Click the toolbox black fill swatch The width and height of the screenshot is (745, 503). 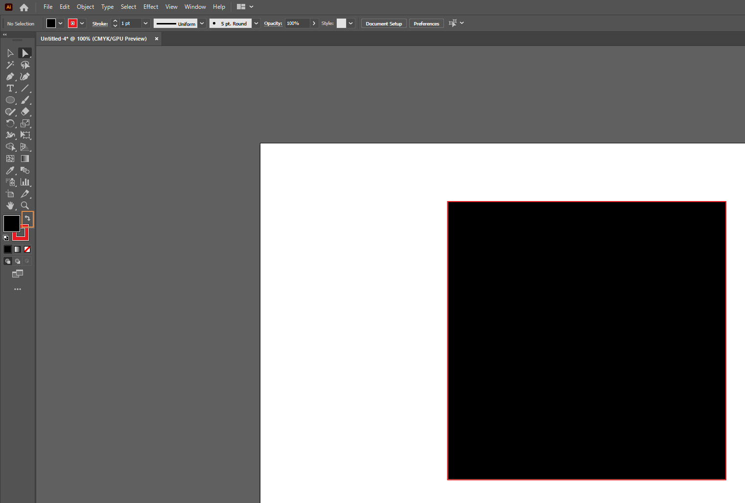click(x=12, y=224)
